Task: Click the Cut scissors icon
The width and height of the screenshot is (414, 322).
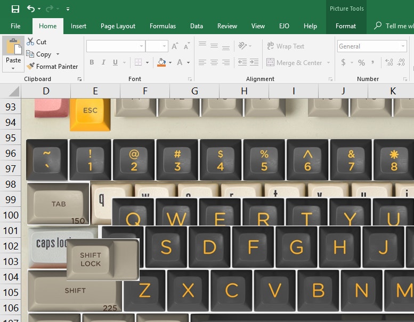Action: tap(30, 42)
